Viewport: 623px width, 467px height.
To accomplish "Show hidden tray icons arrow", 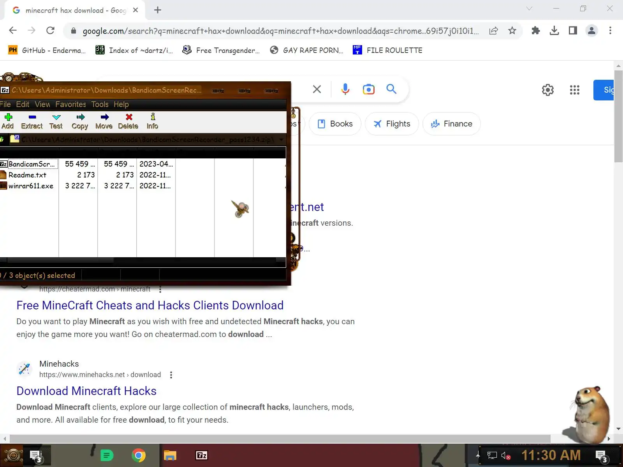I will 478,455.
